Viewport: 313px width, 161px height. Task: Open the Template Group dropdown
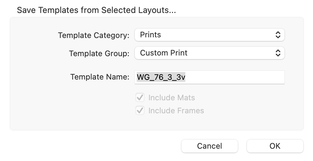point(209,53)
